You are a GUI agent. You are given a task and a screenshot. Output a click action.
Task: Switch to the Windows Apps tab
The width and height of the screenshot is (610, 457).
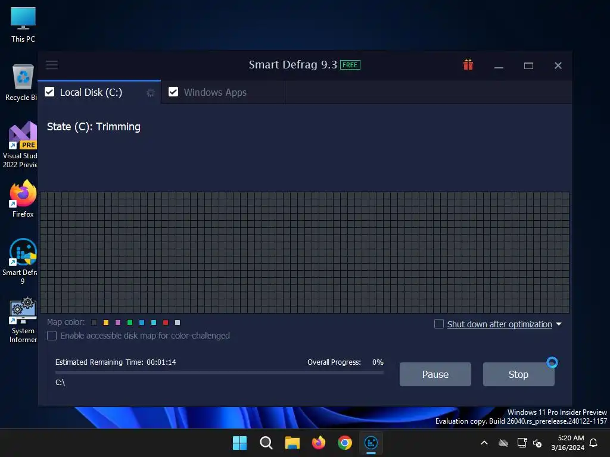tap(223, 92)
